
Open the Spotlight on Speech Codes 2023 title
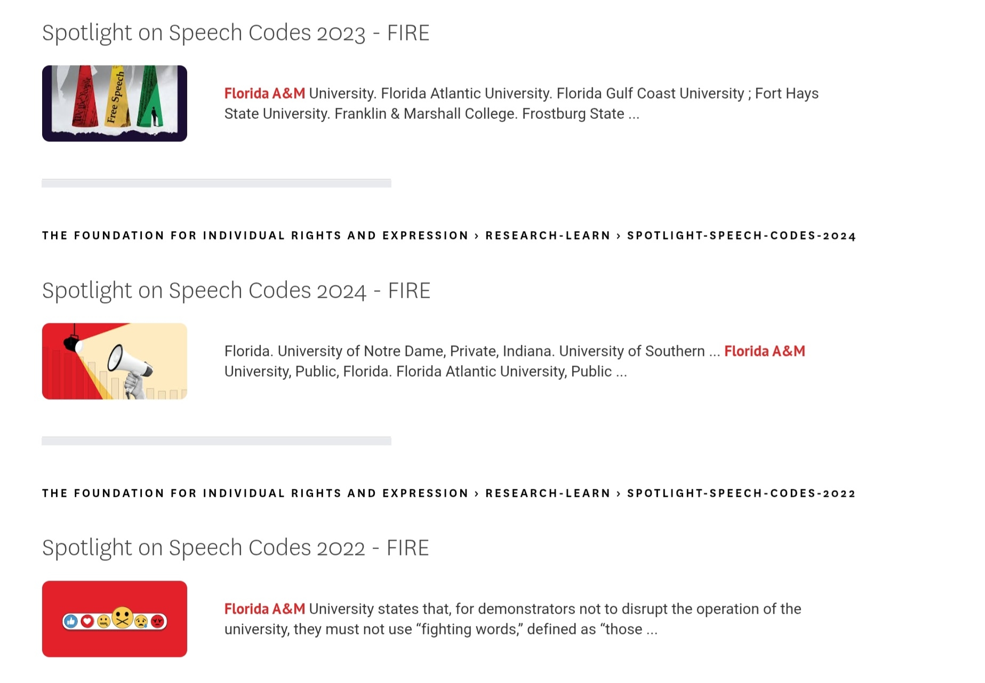235,33
